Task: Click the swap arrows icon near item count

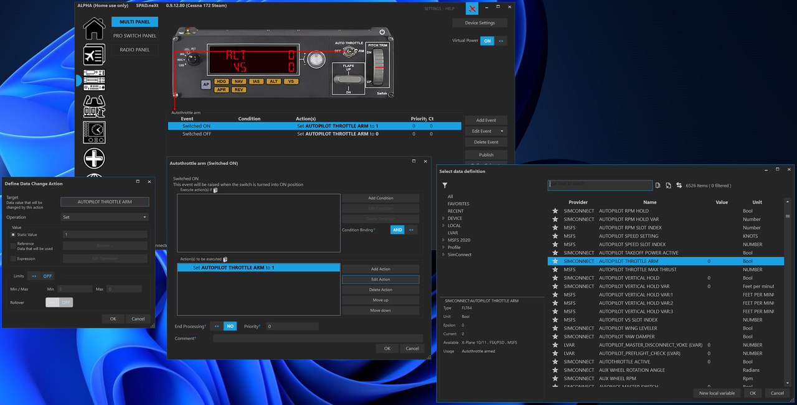Action: (679, 185)
